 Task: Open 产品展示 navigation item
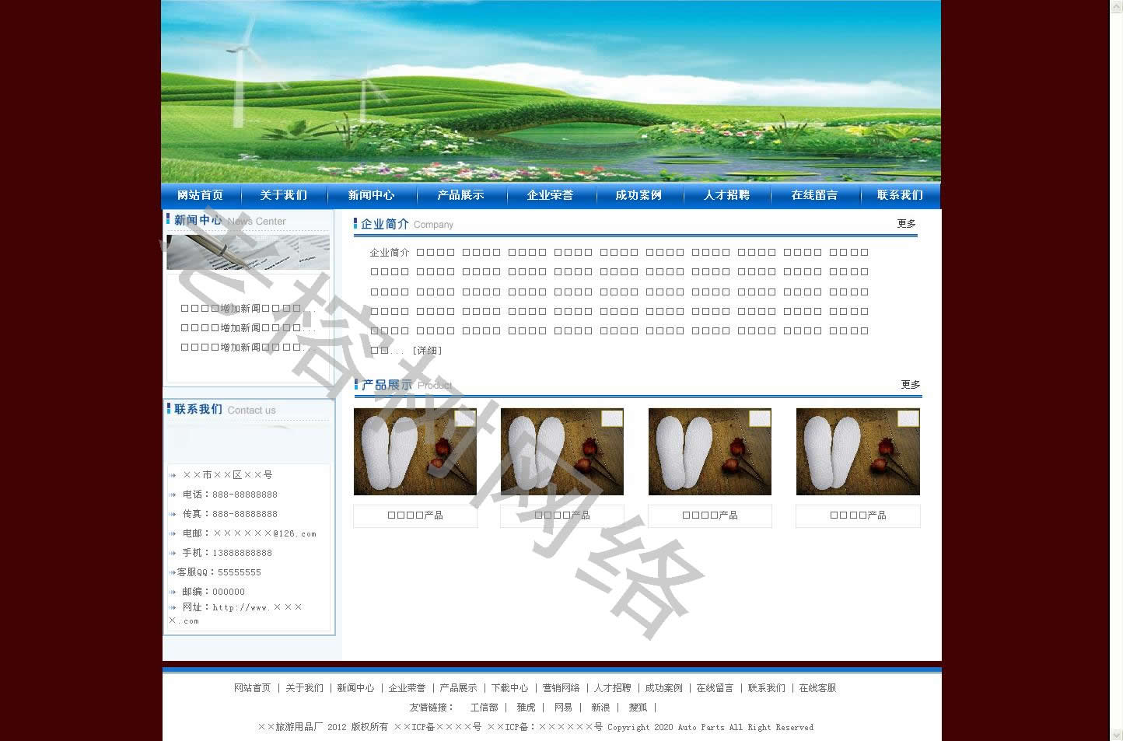point(460,195)
